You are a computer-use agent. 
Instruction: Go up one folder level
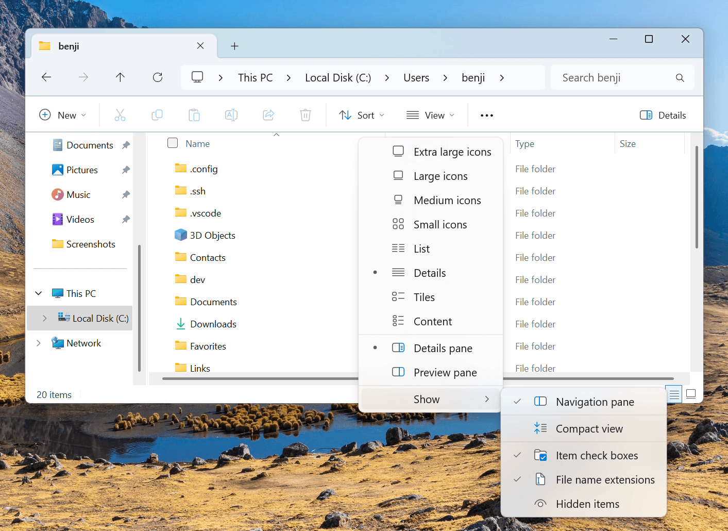tap(120, 77)
